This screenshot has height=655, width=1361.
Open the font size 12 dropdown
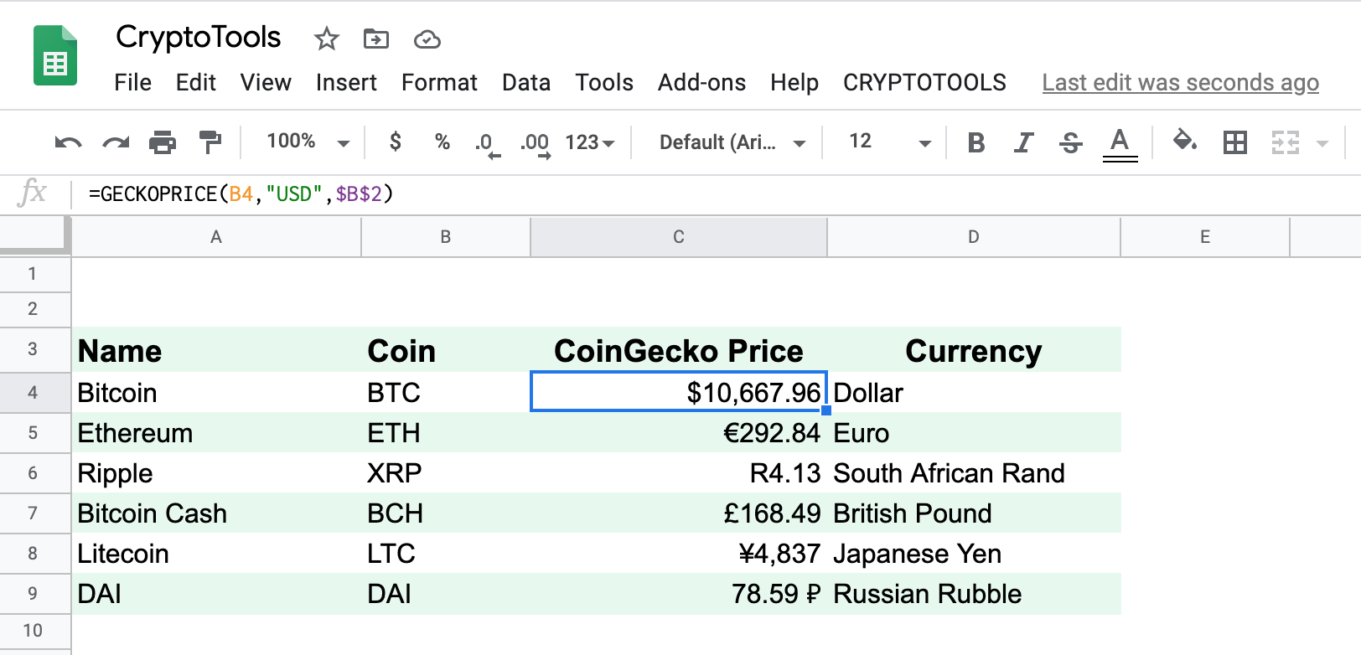tap(890, 142)
